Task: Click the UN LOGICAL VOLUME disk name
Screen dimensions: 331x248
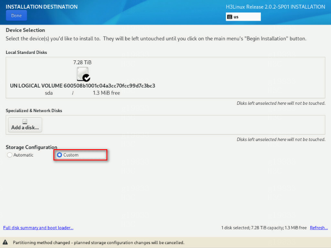Action: click(x=83, y=86)
